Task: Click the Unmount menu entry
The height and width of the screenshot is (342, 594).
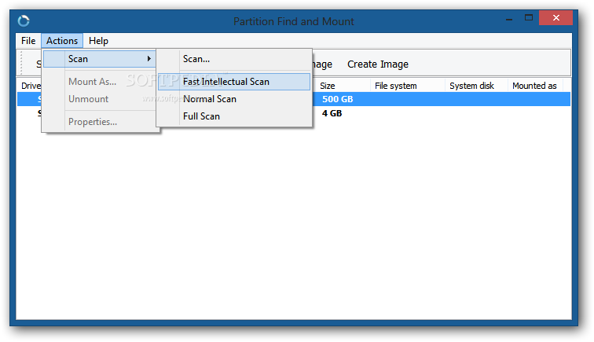Action: point(100,99)
